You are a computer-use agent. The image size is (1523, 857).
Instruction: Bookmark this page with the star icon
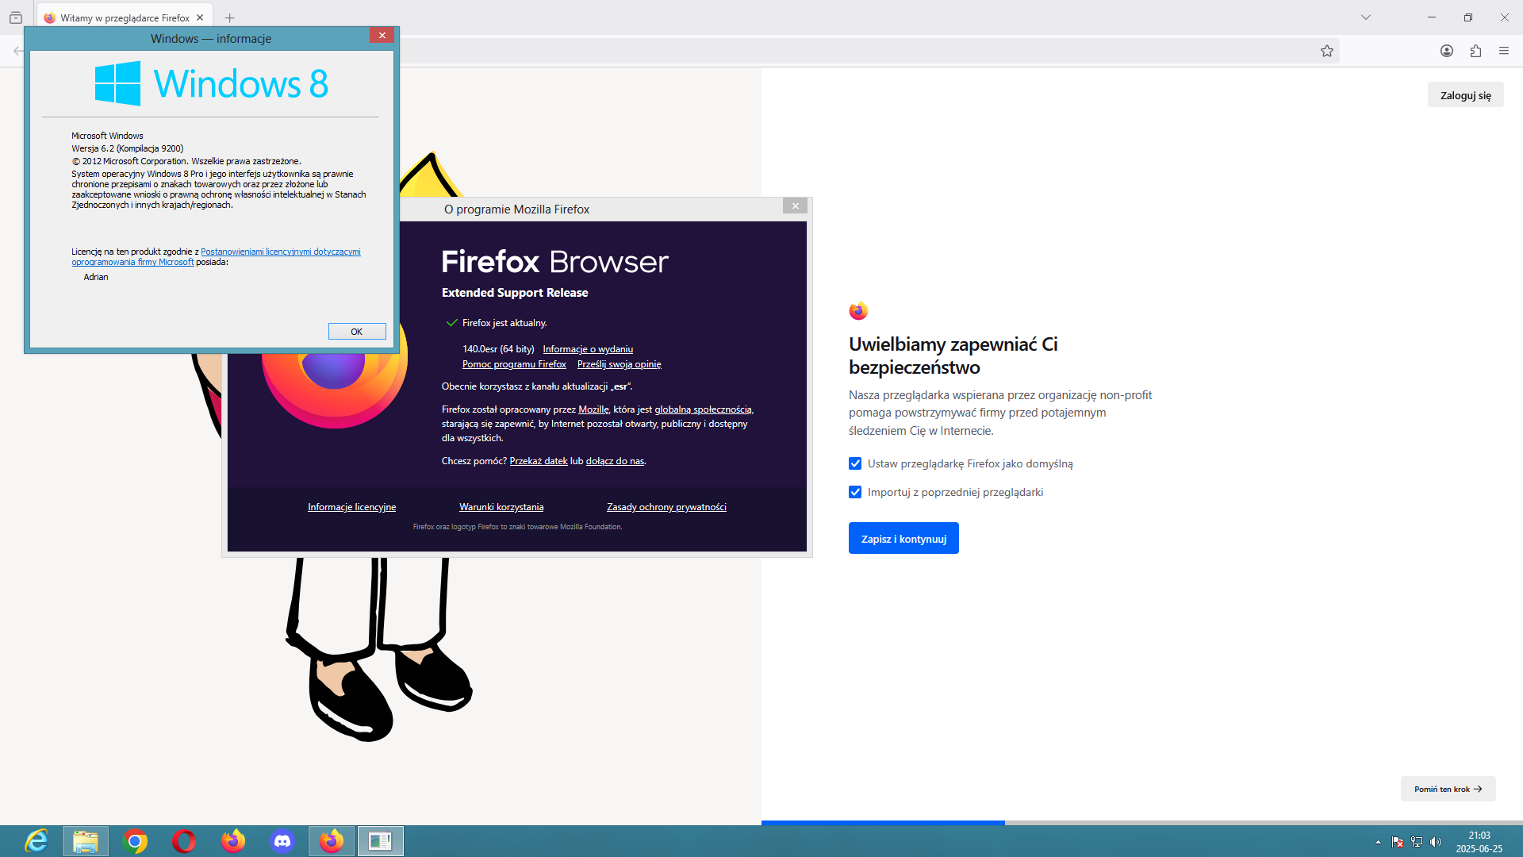point(1327,51)
